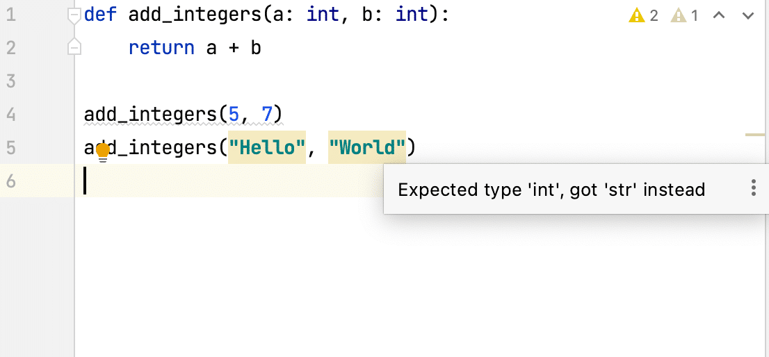
Task: Click the number 7 argument
Action: coord(266,115)
